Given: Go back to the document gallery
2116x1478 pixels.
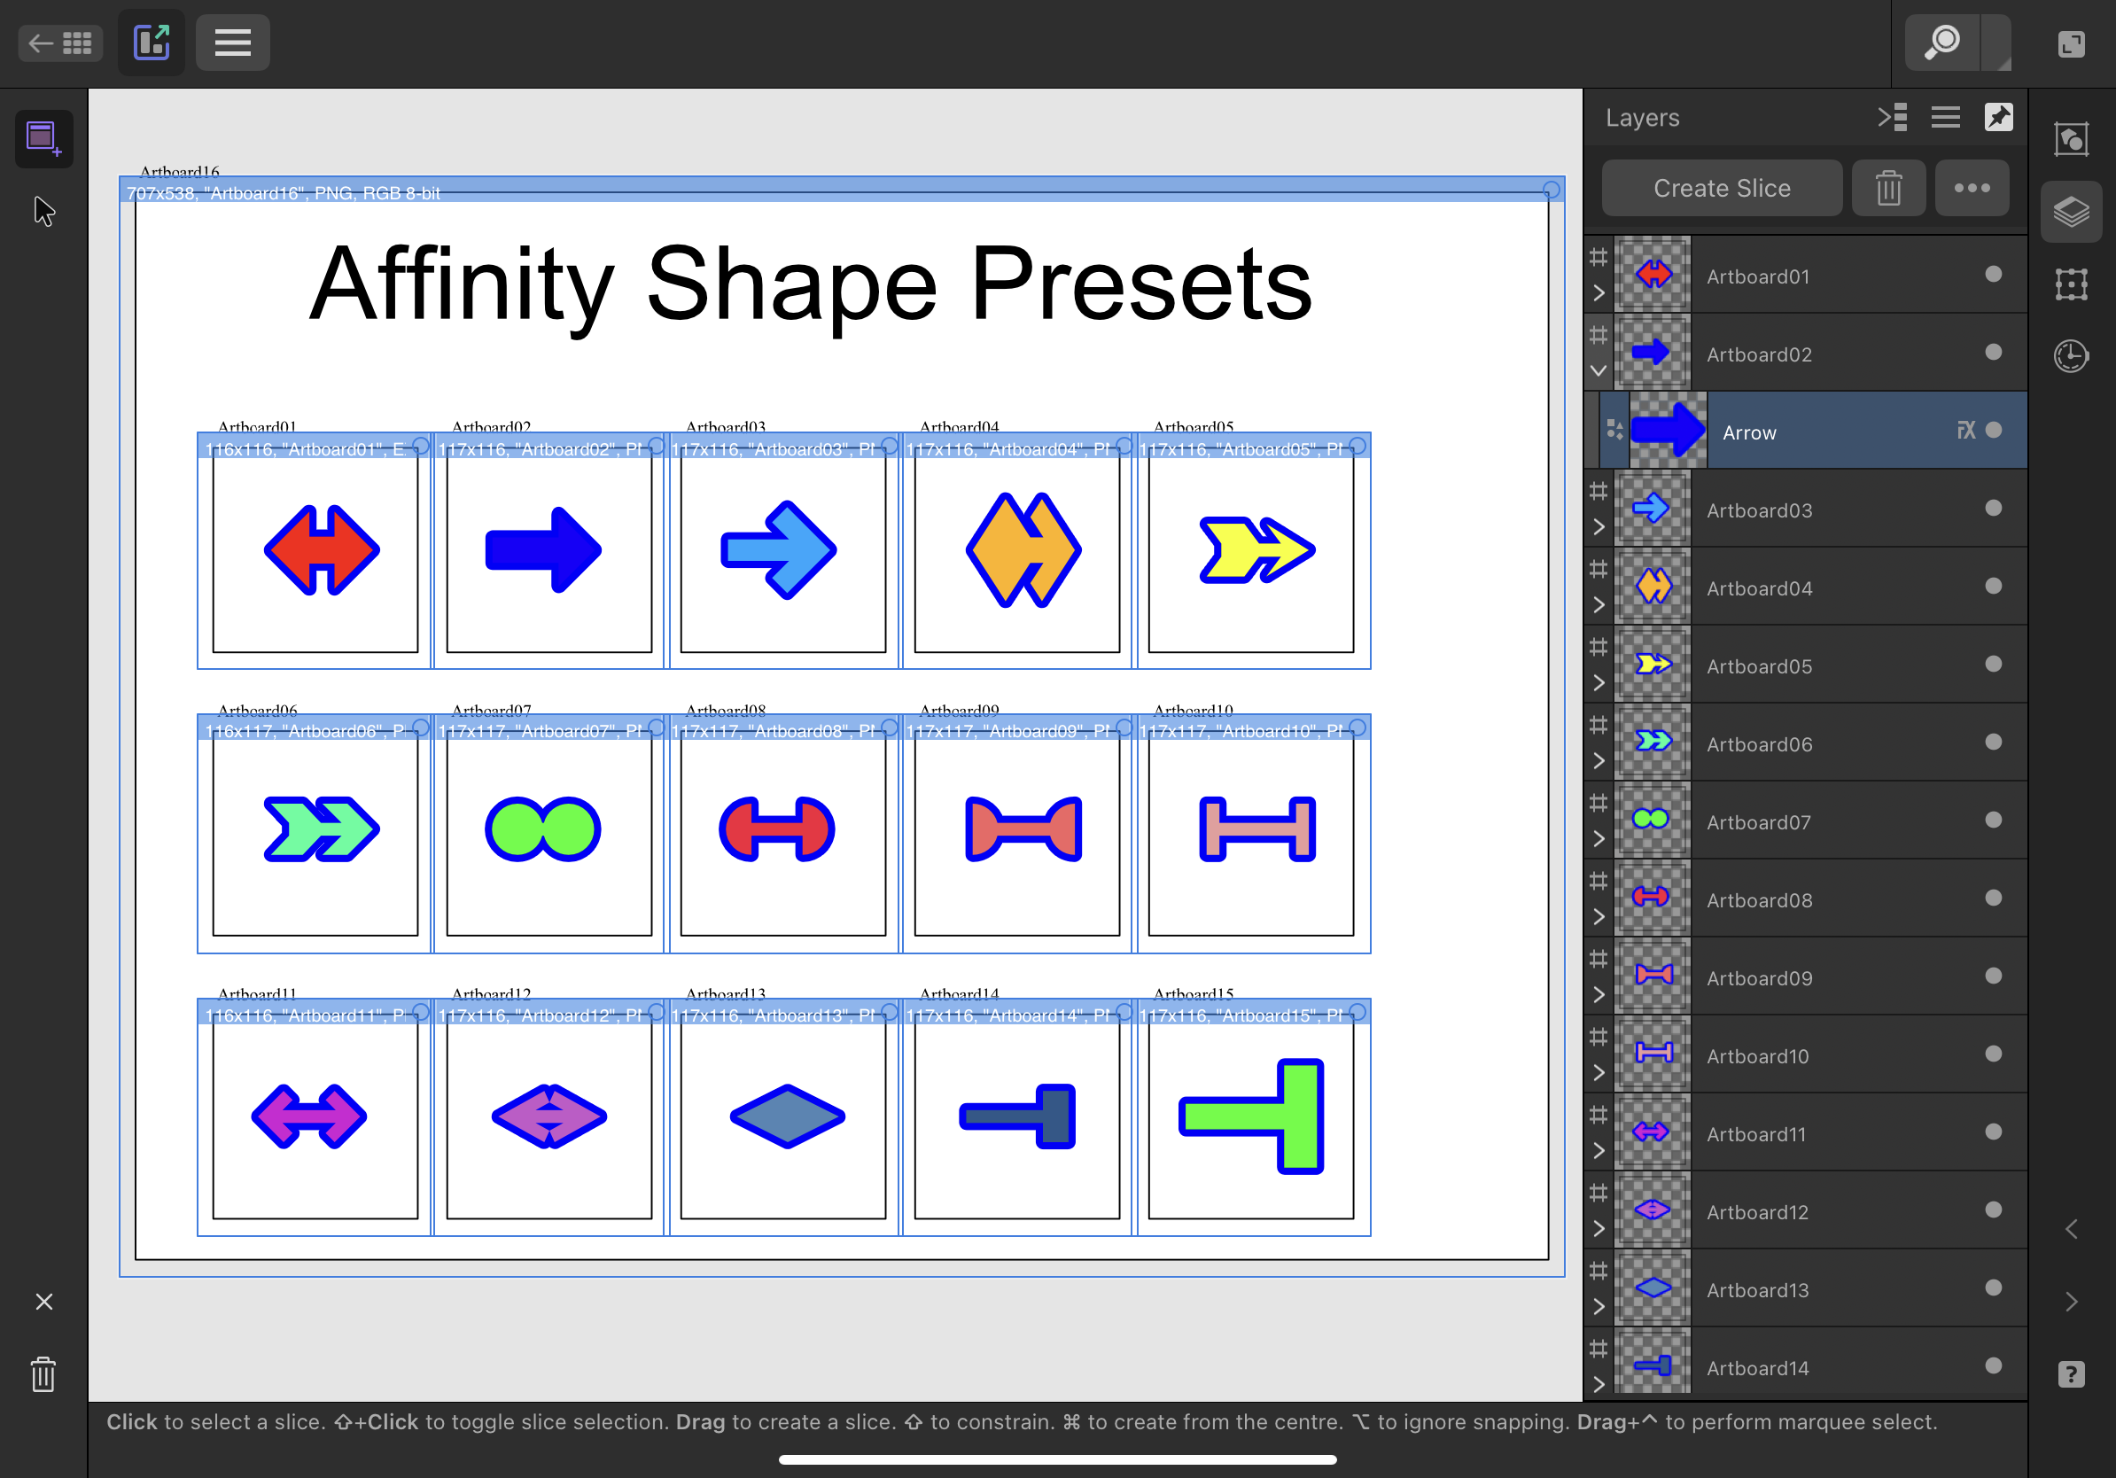Looking at the screenshot, I should click(60, 43).
